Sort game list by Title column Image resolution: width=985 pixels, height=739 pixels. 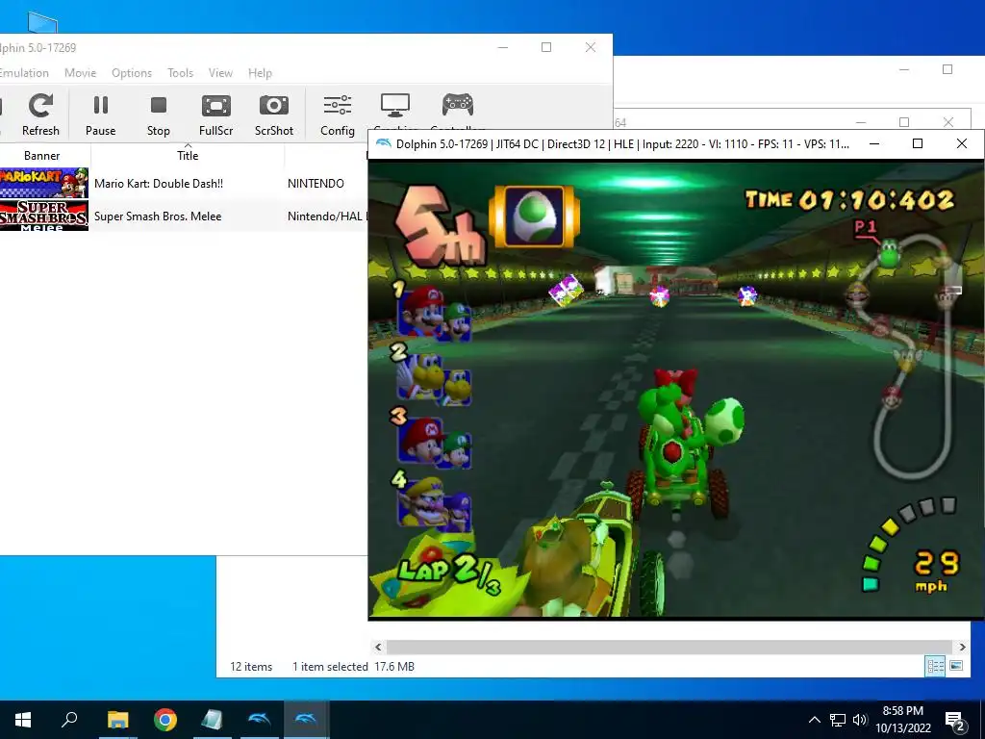click(188, 155)
